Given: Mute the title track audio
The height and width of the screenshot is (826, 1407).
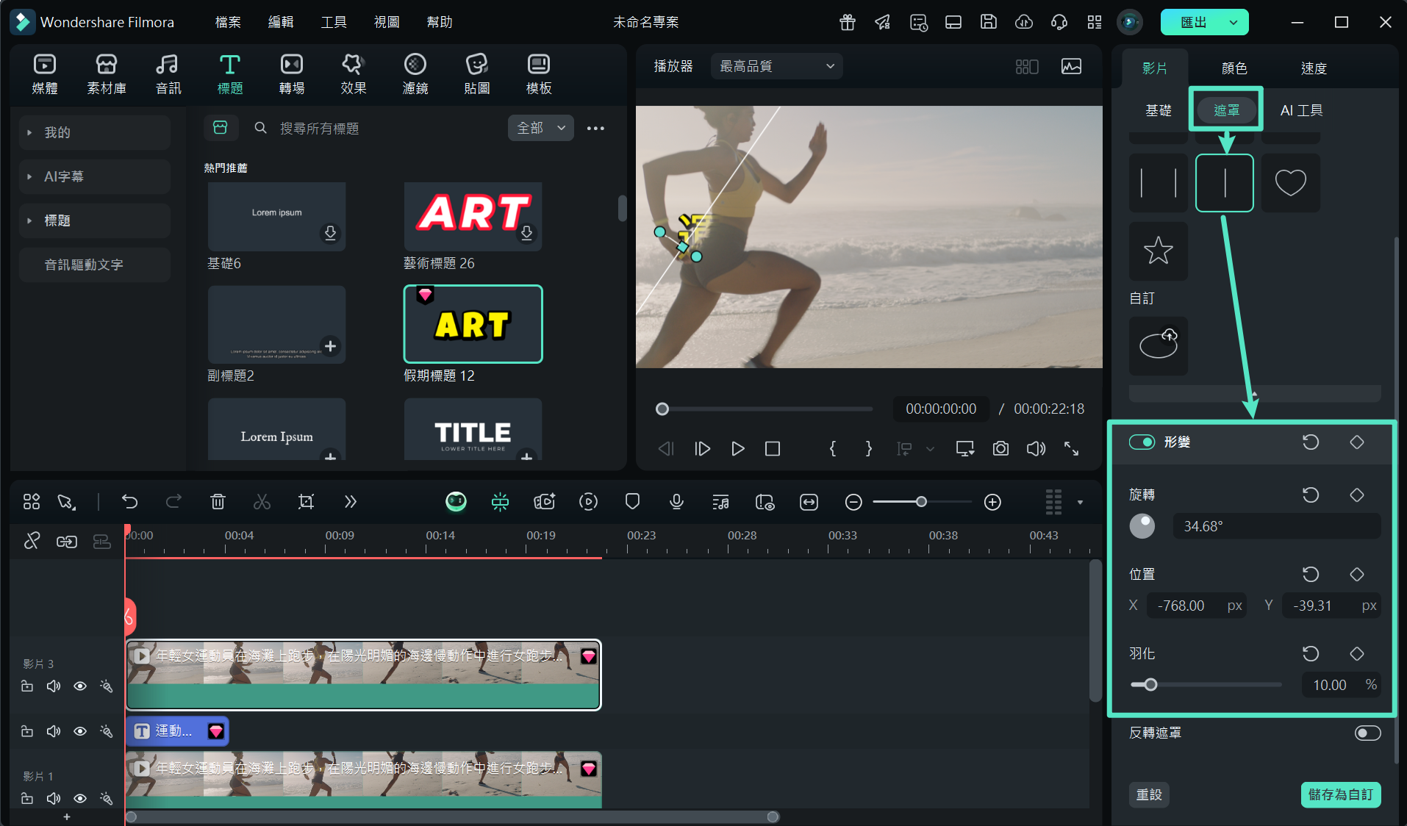Looking at the screenshot, I should [54, 731].
